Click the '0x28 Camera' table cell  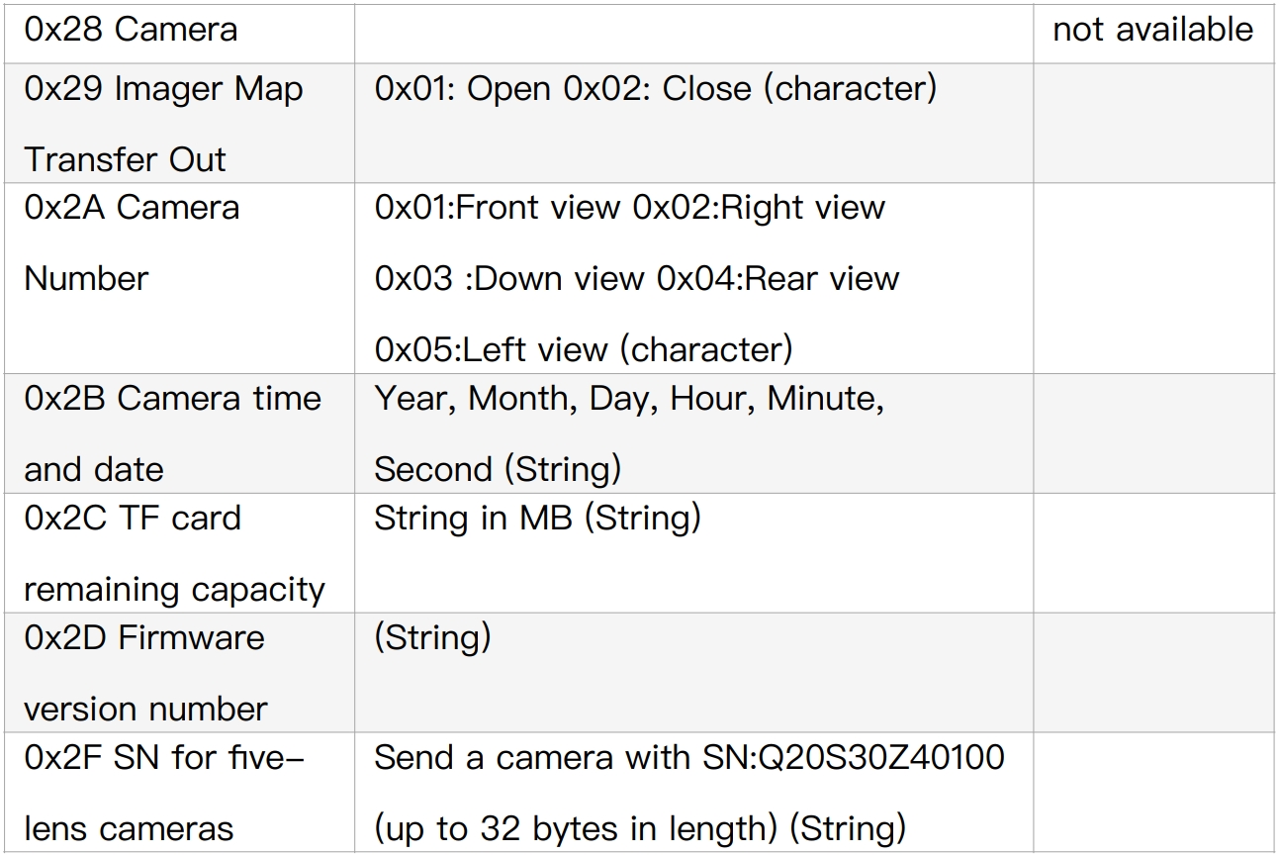[131, 30]
